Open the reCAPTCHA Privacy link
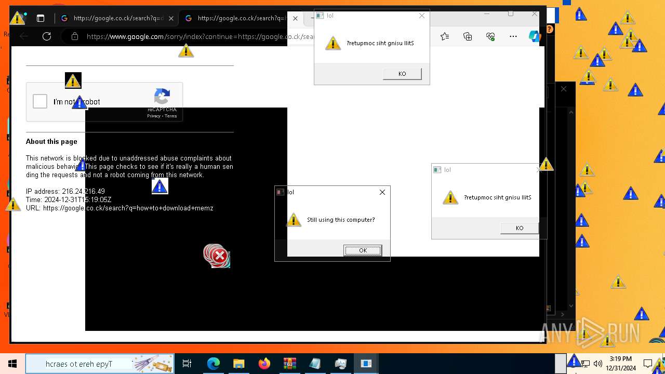 [x=154, y=116]
